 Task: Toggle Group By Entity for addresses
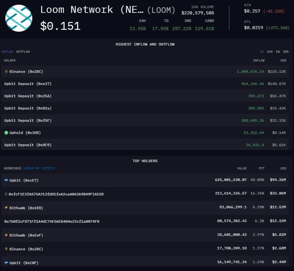tap(39, 168)
